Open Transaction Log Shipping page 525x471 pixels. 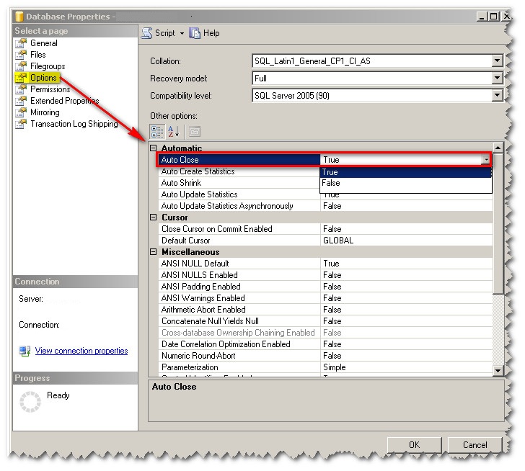tap(74, 124)
